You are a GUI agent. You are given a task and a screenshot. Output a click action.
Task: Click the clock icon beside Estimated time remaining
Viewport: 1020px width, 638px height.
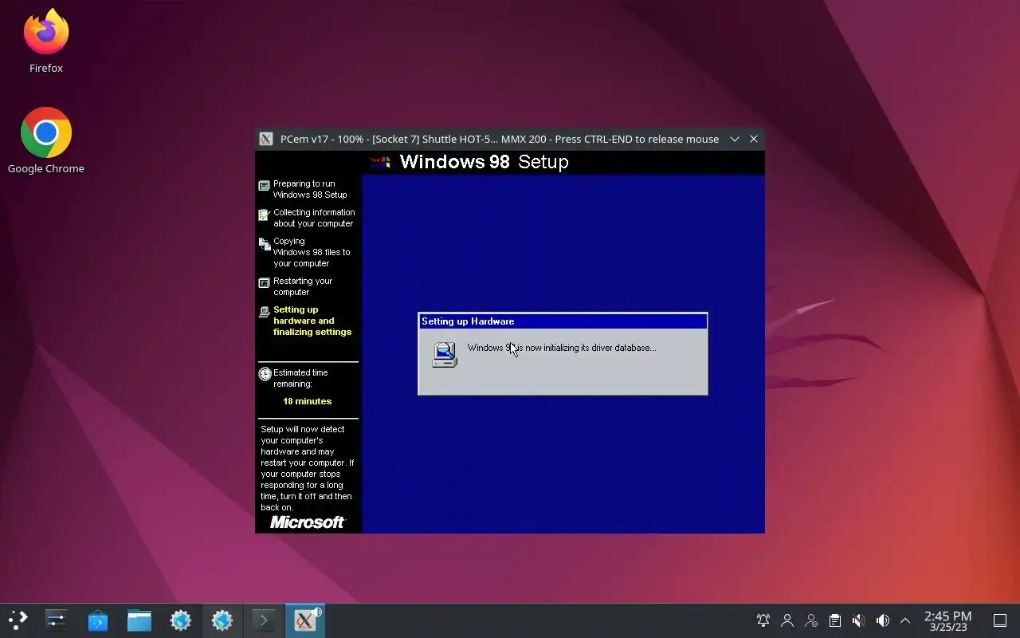(x=265, y=374)
